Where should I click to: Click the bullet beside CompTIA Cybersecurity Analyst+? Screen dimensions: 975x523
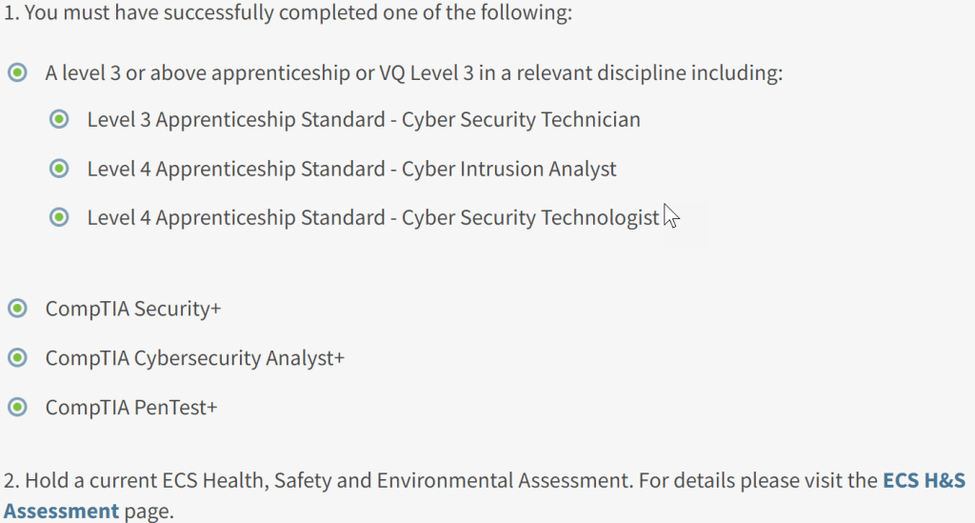pos(17,357)
